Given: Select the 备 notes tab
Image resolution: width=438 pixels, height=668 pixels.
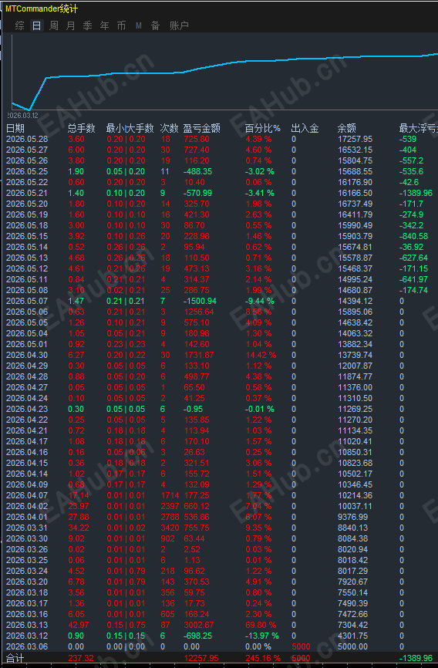Looking at the screenshot, I should coord(155,25).
